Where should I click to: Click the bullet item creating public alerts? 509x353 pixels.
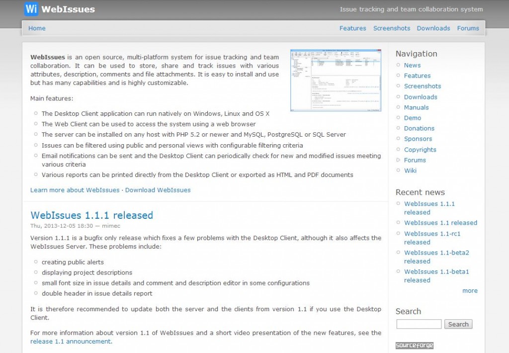(x=73, y=262)
